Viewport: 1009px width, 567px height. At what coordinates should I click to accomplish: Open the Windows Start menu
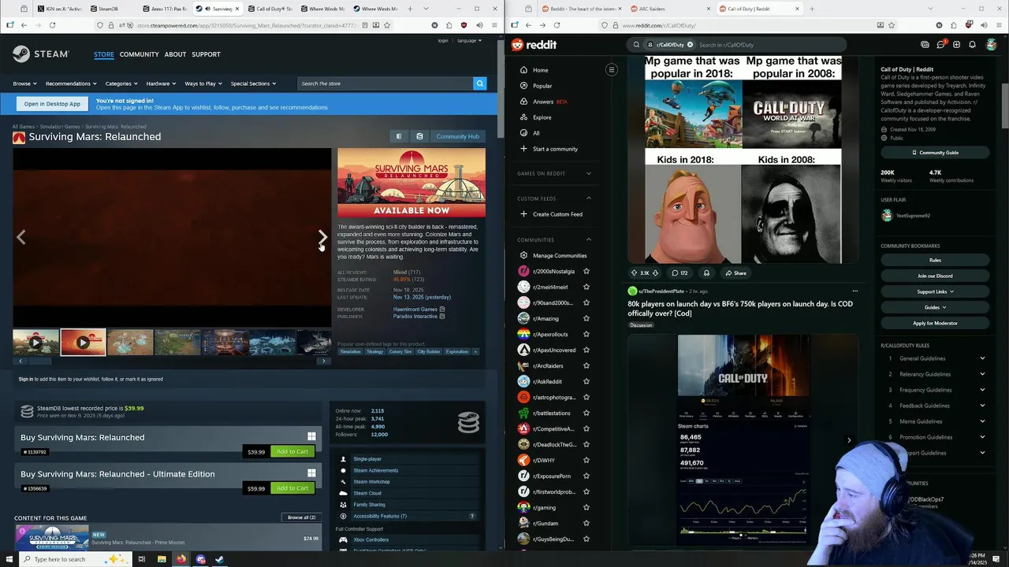[x=8, y=559]
